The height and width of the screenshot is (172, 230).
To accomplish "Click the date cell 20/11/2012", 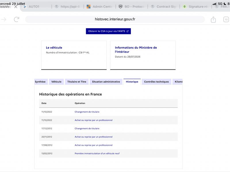I will click(47, 137).
